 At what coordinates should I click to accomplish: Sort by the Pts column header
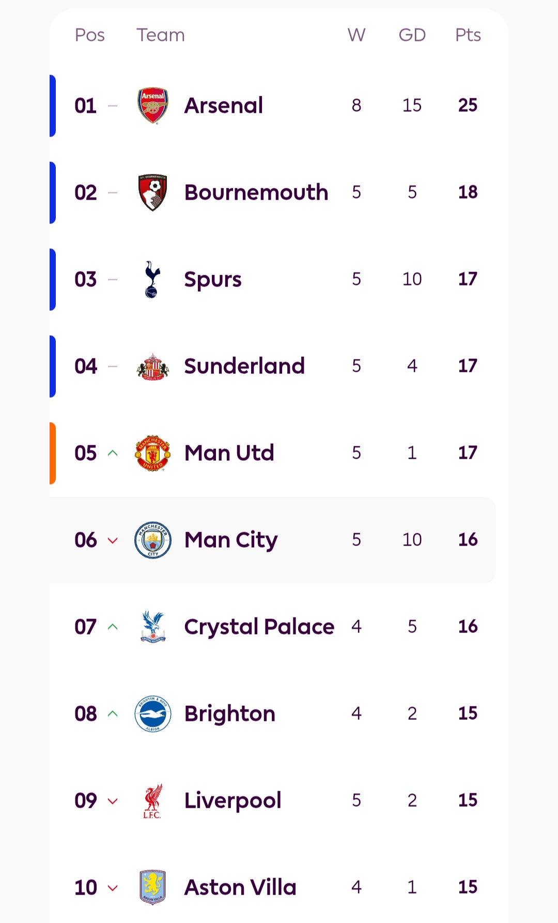point(468,35)
